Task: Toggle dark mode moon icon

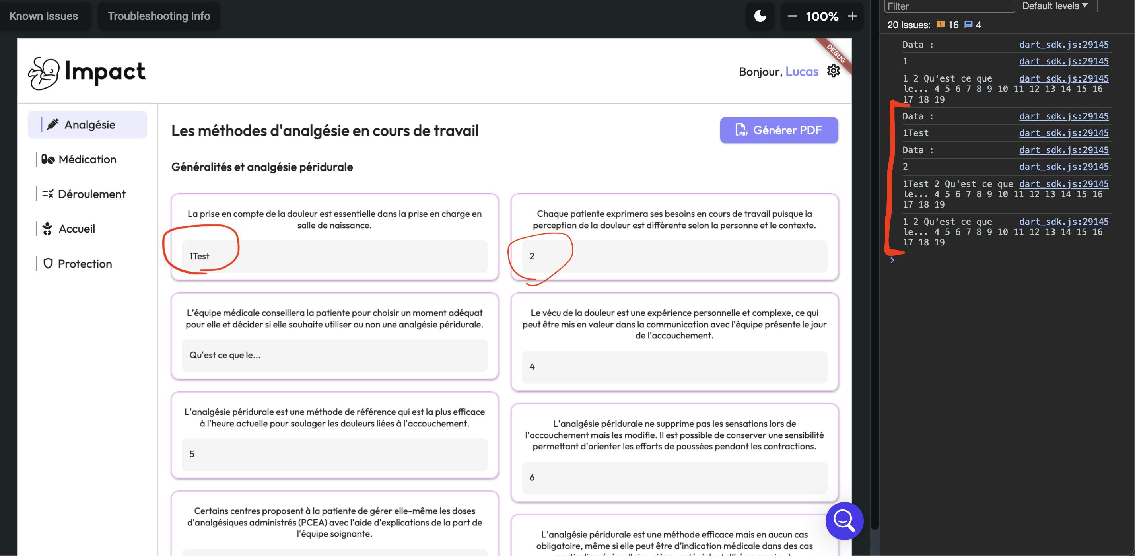Action: click(760, 16)
